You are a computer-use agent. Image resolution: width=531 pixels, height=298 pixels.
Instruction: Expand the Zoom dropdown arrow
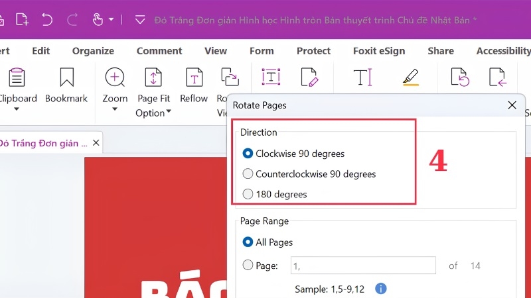(115, 109)
